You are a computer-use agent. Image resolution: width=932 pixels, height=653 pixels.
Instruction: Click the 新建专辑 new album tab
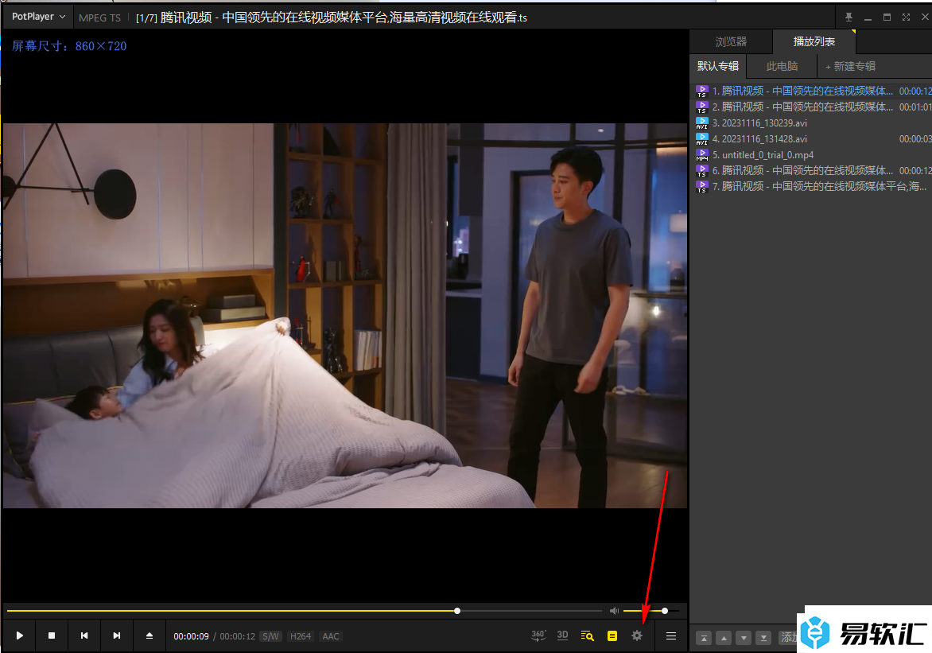pos(851,66)
